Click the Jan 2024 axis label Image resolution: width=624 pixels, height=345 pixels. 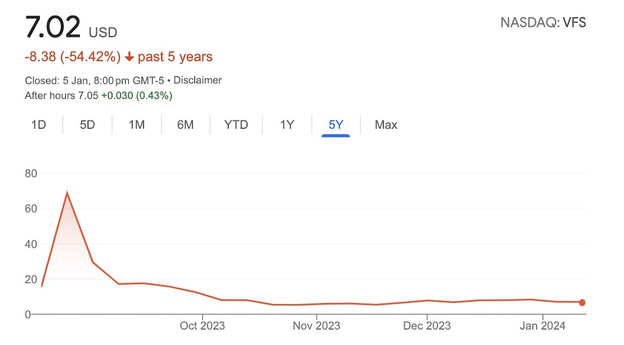coord(541,325)
